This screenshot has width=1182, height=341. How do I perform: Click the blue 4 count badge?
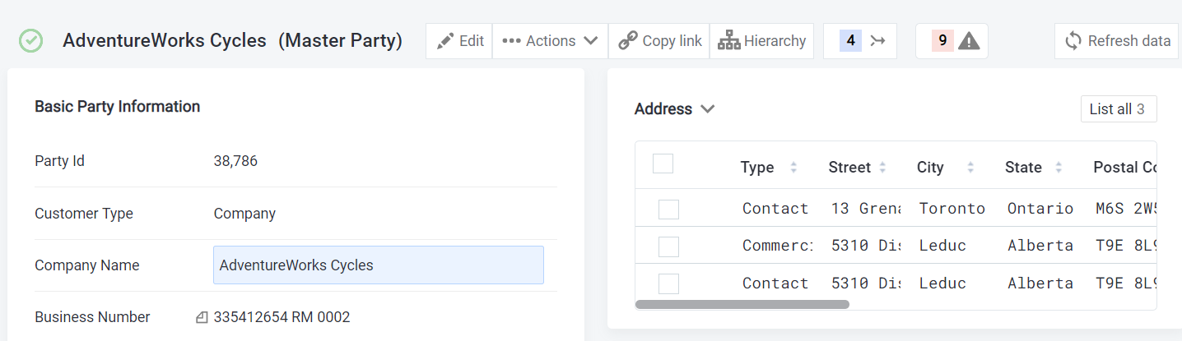850,41
